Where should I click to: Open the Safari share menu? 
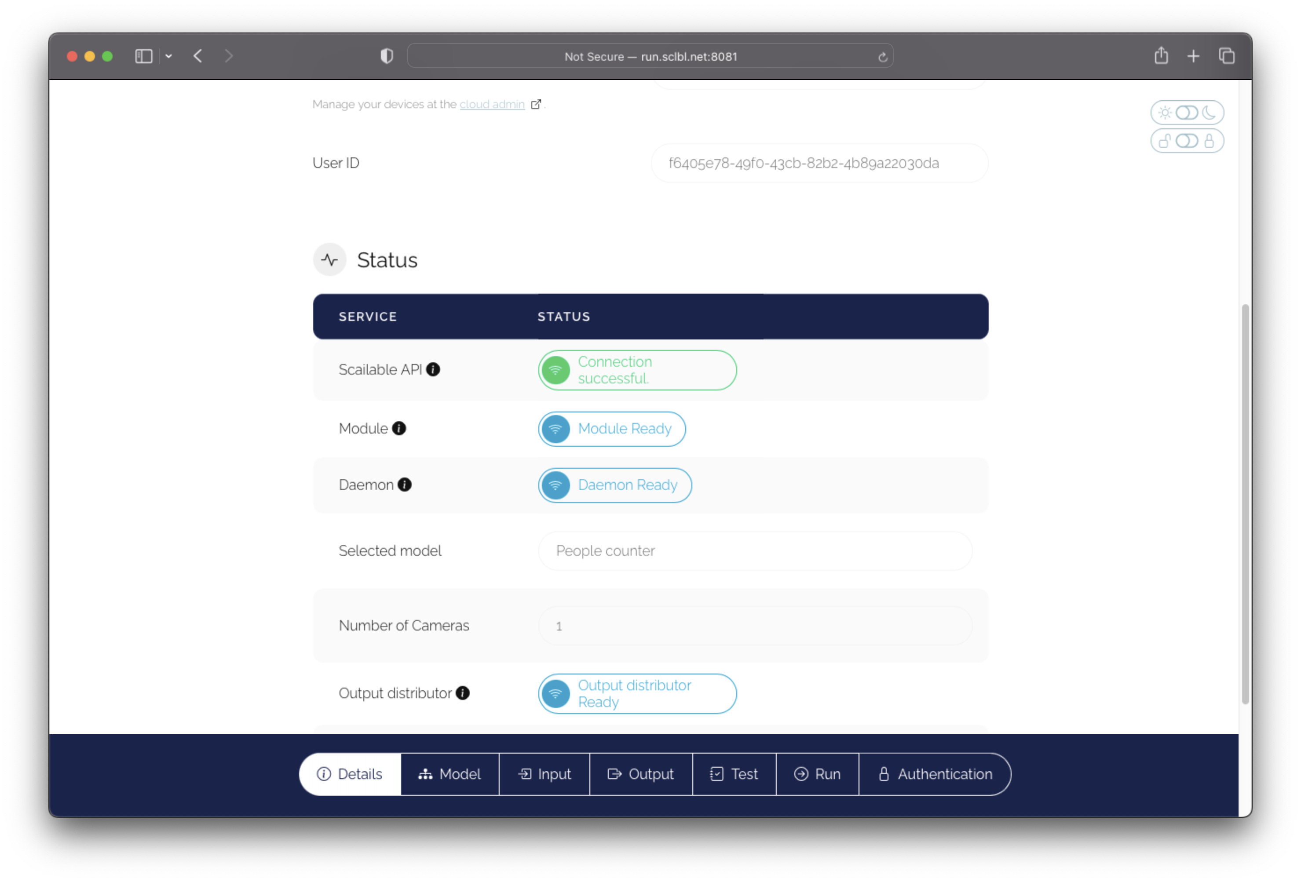pyautogui.click(x=1161, y=55)
